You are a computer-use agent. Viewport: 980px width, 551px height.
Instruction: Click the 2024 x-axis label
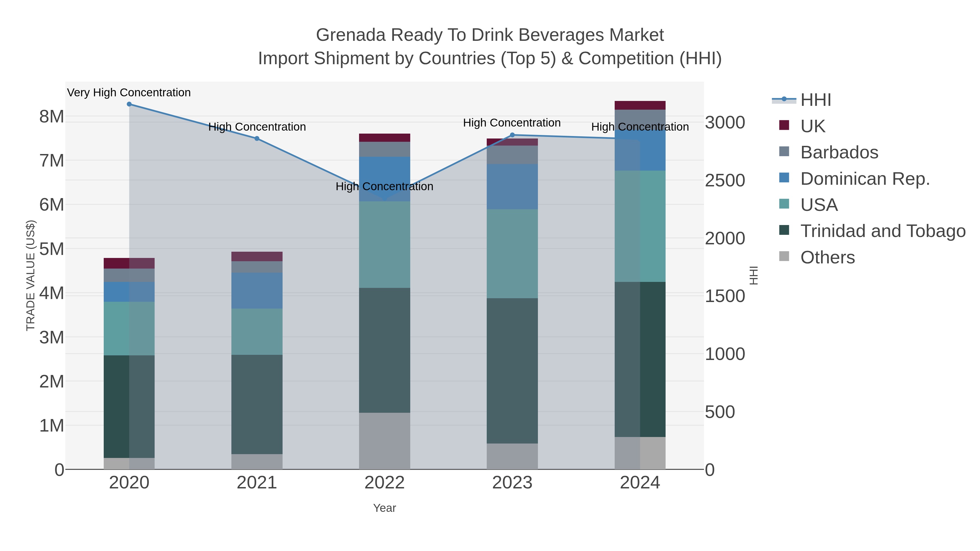(640, 483)
